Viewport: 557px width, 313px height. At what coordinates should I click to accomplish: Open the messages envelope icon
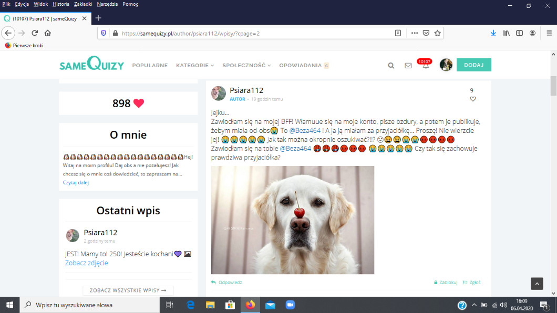[408, 66]
